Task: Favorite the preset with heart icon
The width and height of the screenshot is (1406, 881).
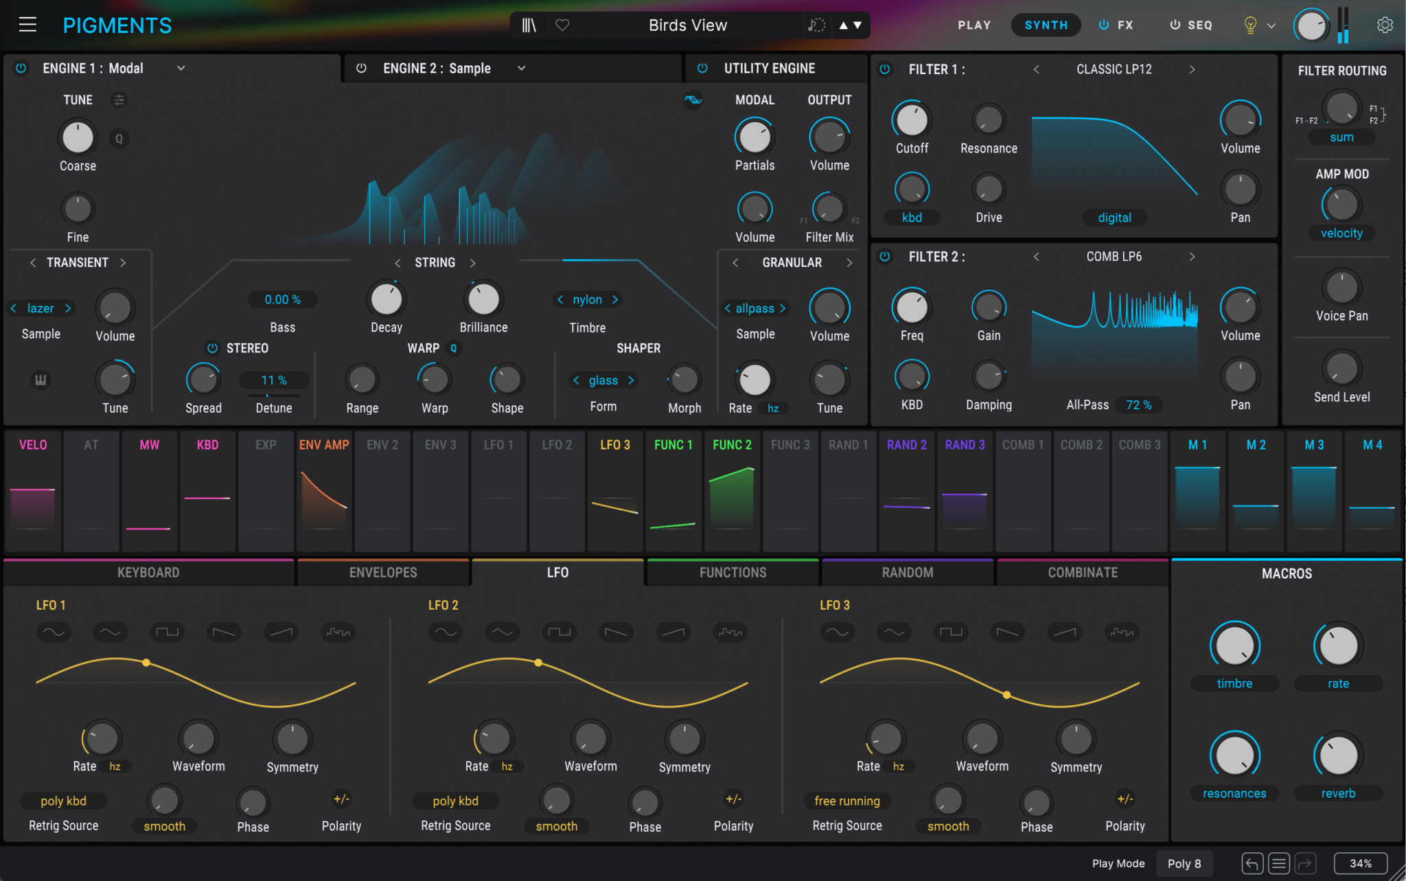Action: click(562, 25)
